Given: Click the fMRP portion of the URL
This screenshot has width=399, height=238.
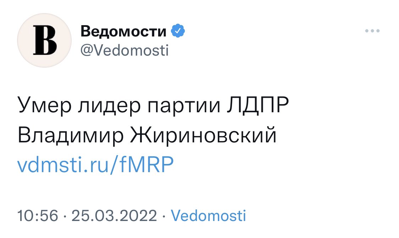Looking at the screenshot, I should (146, 164).
